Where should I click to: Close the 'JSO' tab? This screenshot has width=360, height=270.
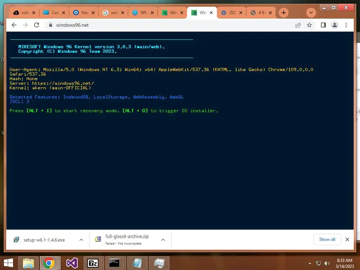tap(241, 13)
